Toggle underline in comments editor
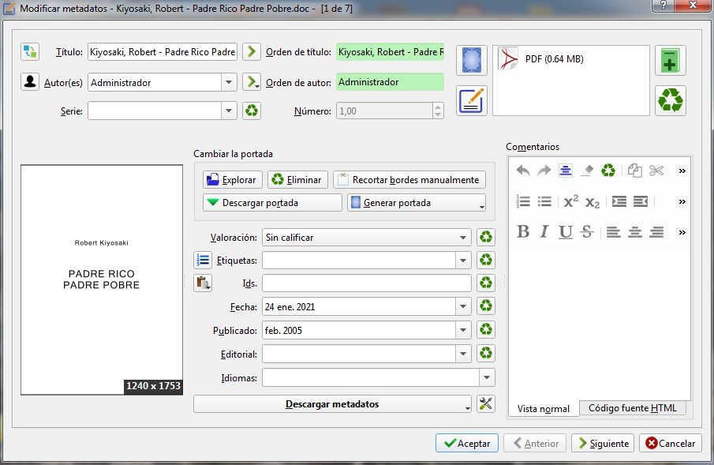 (565, 232)
